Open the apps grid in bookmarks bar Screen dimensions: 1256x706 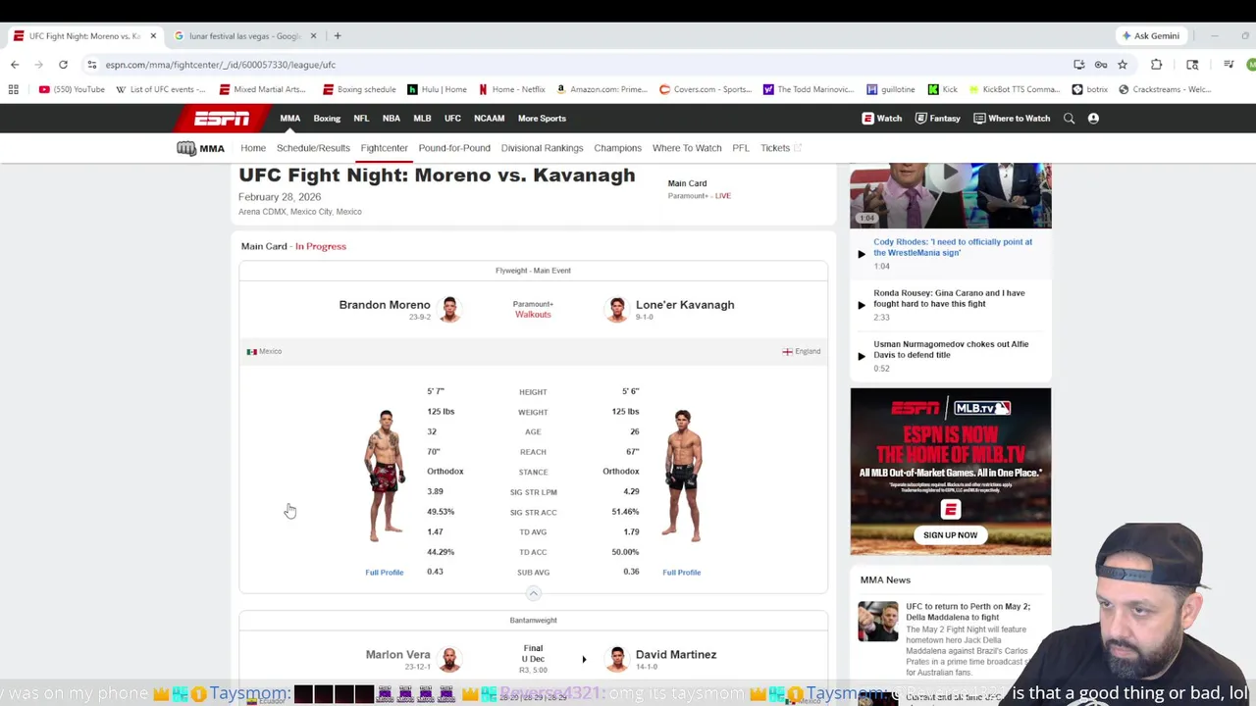(x=14, y=89)
